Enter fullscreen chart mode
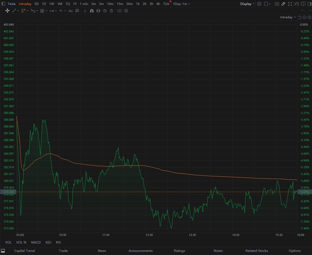This screenshot has height=255, width=312. [290, 4]
